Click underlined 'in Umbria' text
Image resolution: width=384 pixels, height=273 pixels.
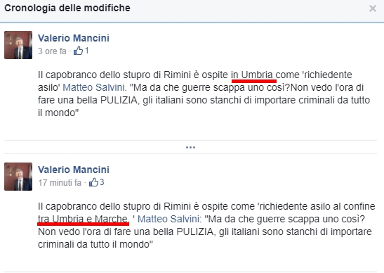(x=252, y=75)
